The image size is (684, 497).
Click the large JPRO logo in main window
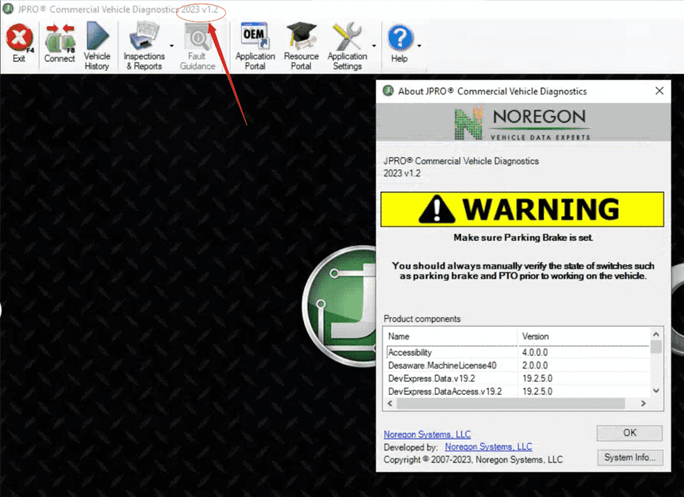(x=339, y=306)
